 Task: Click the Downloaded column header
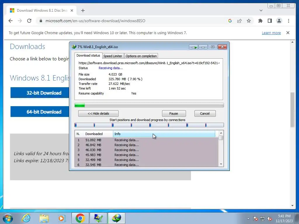[x=98, y=134]
